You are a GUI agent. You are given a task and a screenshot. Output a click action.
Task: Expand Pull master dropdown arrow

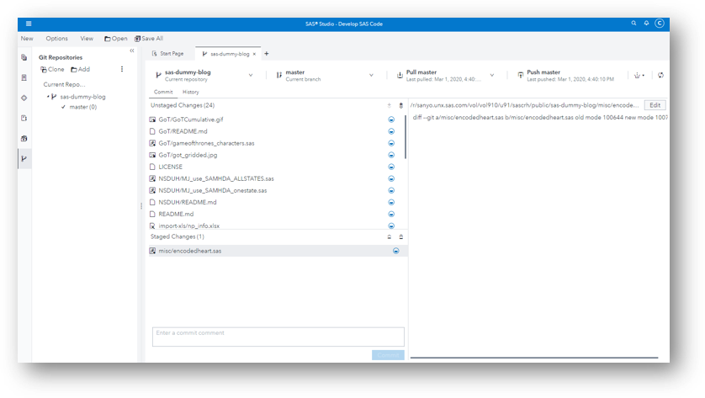click(x=492, y=75)
